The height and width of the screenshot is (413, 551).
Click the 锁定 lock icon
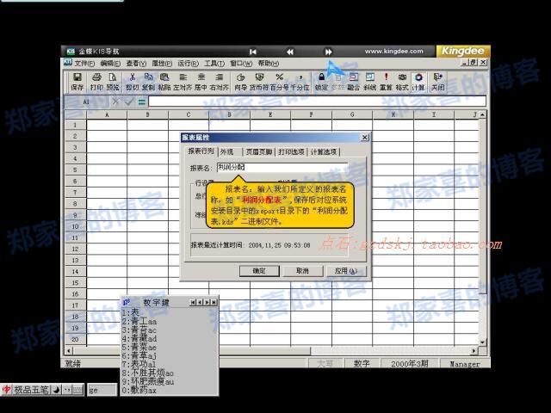(x=321, y=82)
